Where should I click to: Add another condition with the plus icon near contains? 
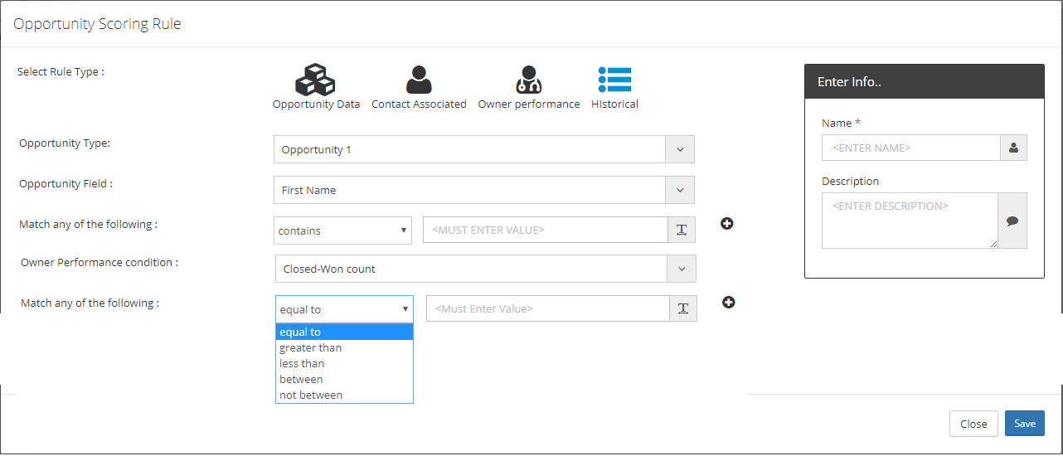tap(727, 223)
